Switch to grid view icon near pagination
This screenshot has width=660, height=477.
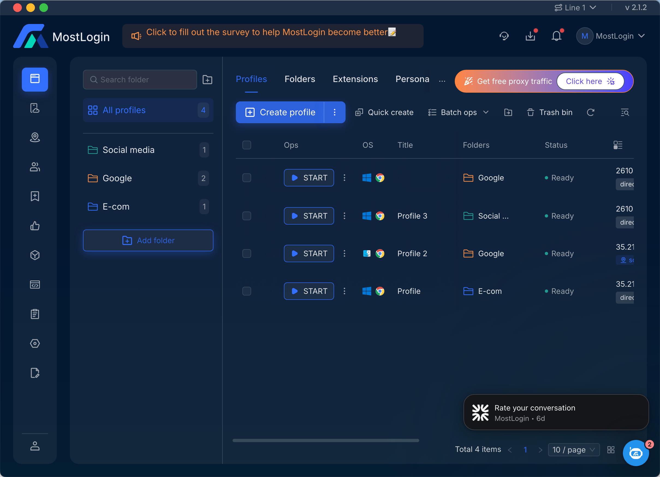611,450
